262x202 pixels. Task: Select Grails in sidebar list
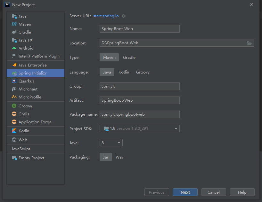pos(36,114)
